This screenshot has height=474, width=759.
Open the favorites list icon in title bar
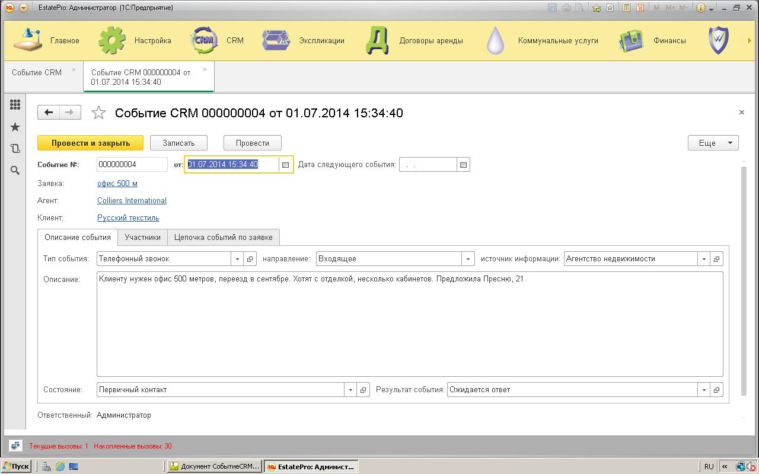(610, 8)
